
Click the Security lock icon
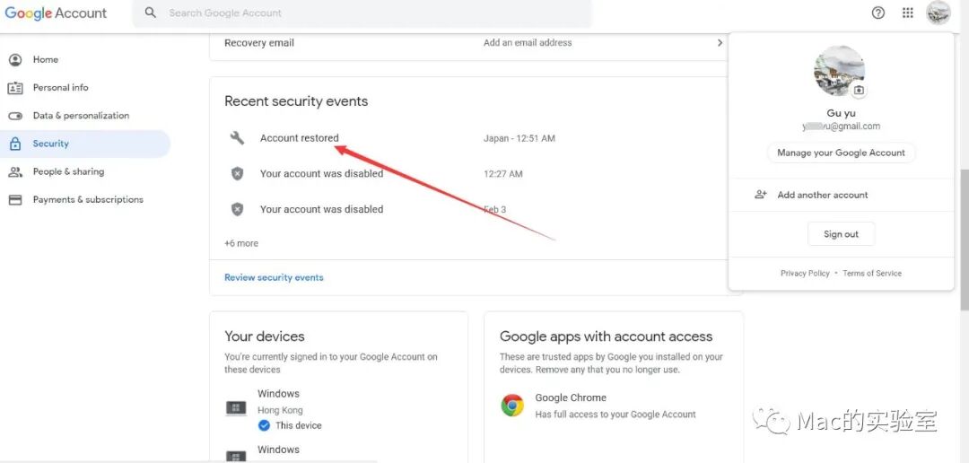15,144
